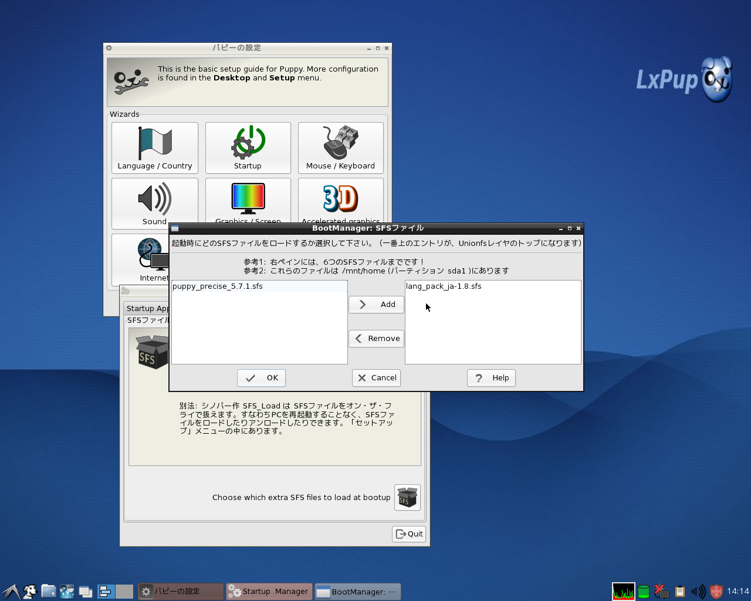Click the show desktop windows icon in the taskbar
This screenshot has width=751, height=601.
86,592
